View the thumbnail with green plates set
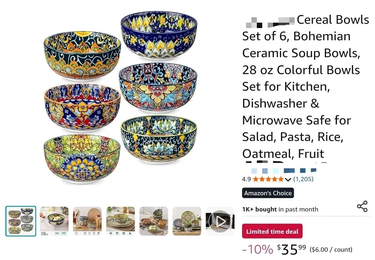 [x=187, y=221]
